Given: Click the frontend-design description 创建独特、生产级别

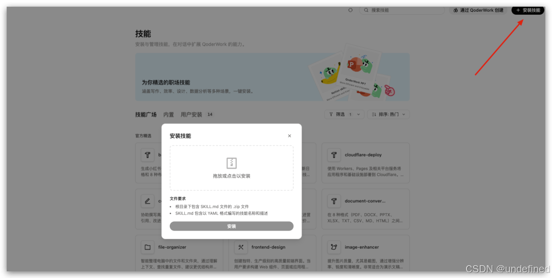Looking at the screenshot, I should point(272,264).
